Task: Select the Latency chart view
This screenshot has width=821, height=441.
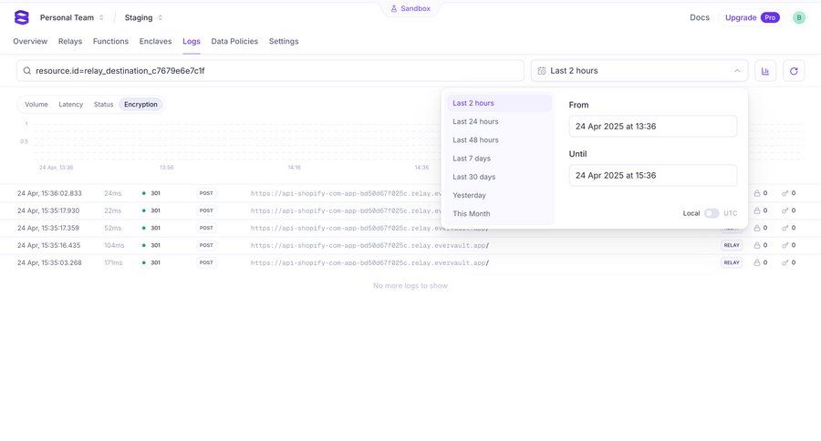Action: coord(71,105)
